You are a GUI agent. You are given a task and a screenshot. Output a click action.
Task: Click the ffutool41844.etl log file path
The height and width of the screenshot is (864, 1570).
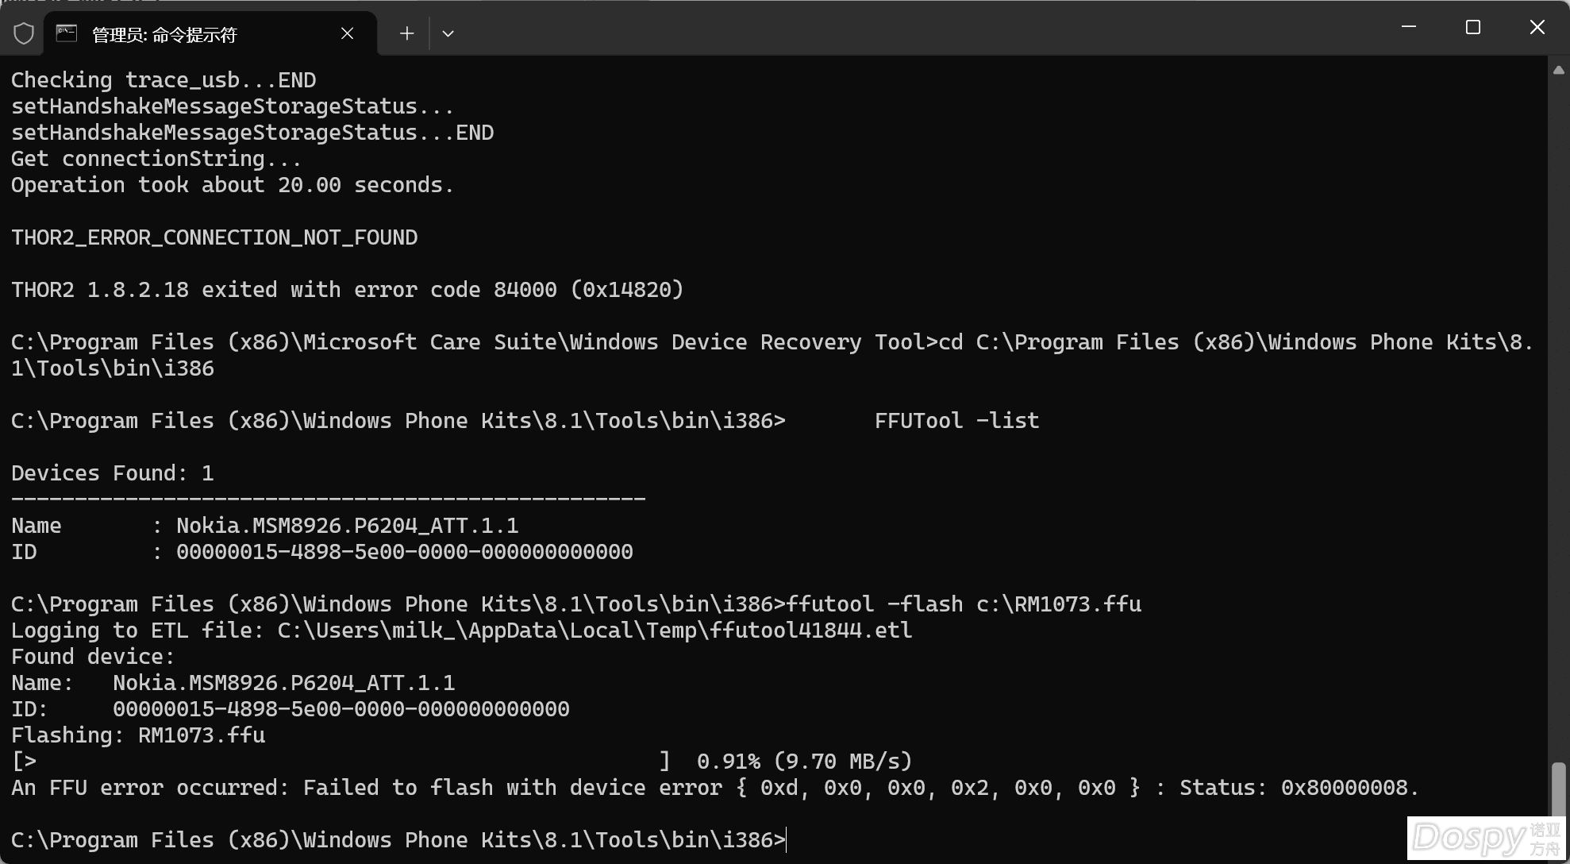click(595, 631)
